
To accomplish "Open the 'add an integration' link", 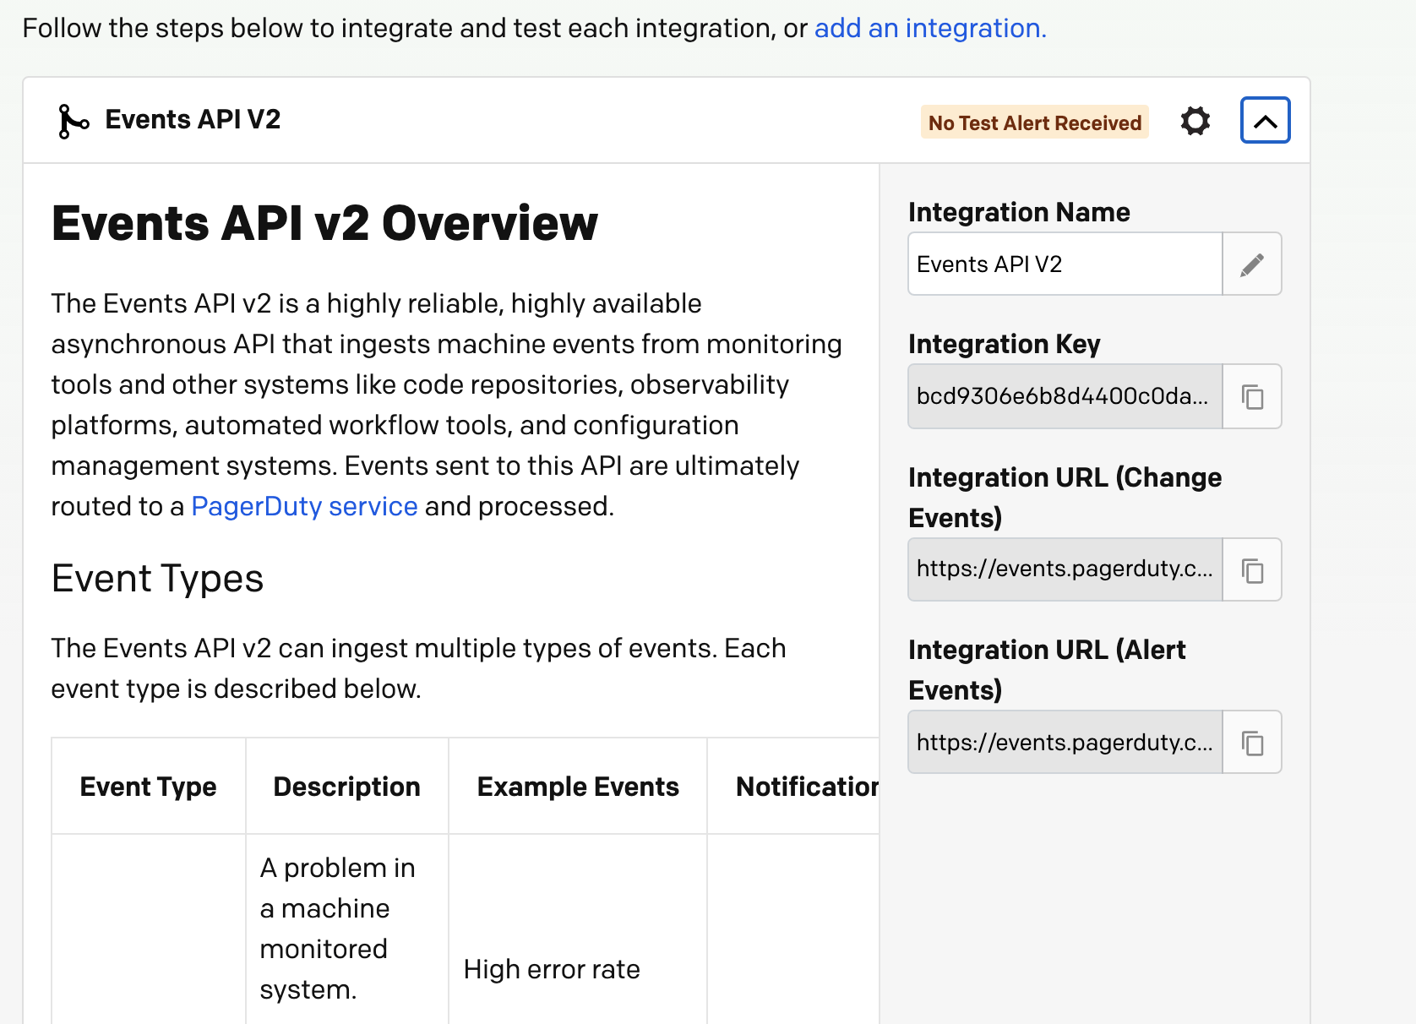I will coord(930,28).
